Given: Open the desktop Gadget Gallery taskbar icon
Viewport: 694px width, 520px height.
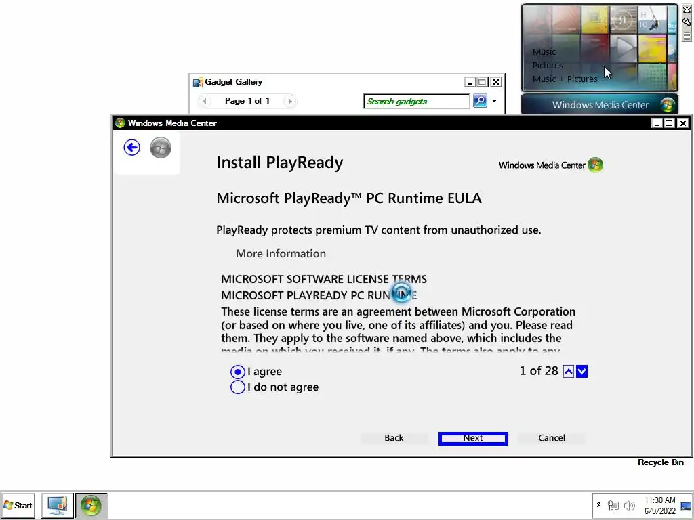Looking at the screenshot, I should tap(58, 506).
